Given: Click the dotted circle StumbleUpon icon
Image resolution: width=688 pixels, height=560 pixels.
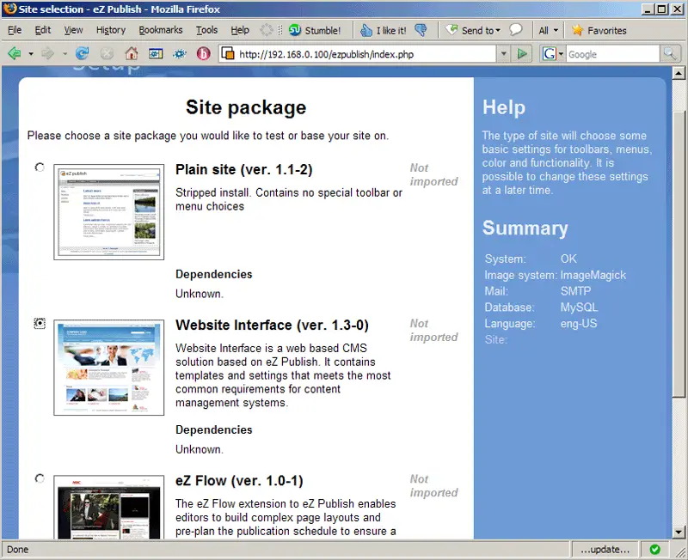Looking at the screenshot, I should pyautogui.click(x=267, y=30).
